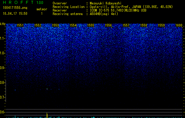Viewport: 185px width, 118px height.
Task: Click the meteor count value 1
Action: click(42, 14)
